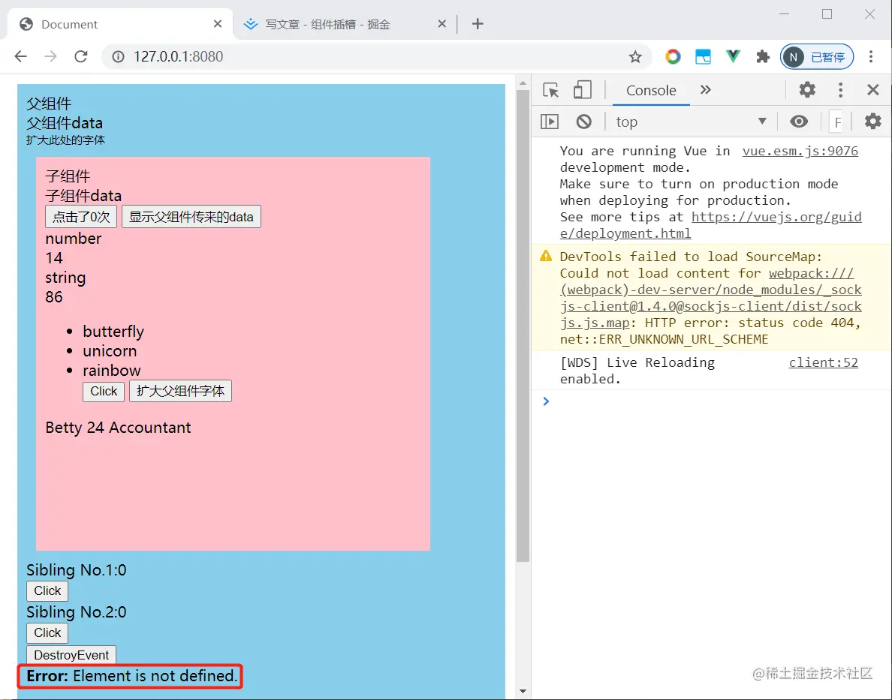Viewport: 892px width, 700px height.
Task: Select the Sibling No.1:0 text
Action: coord(77,569)
